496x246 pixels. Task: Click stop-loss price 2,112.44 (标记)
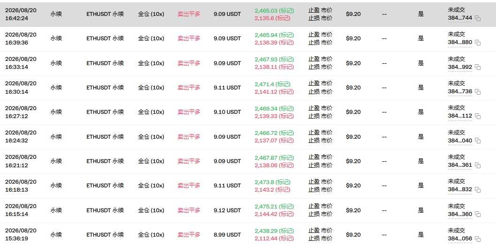click(274, 239)
